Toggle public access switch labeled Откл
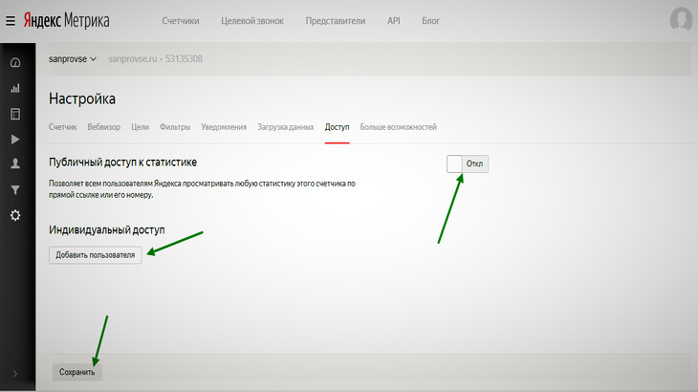Screen dimensions: 698x392 (468, 163)
